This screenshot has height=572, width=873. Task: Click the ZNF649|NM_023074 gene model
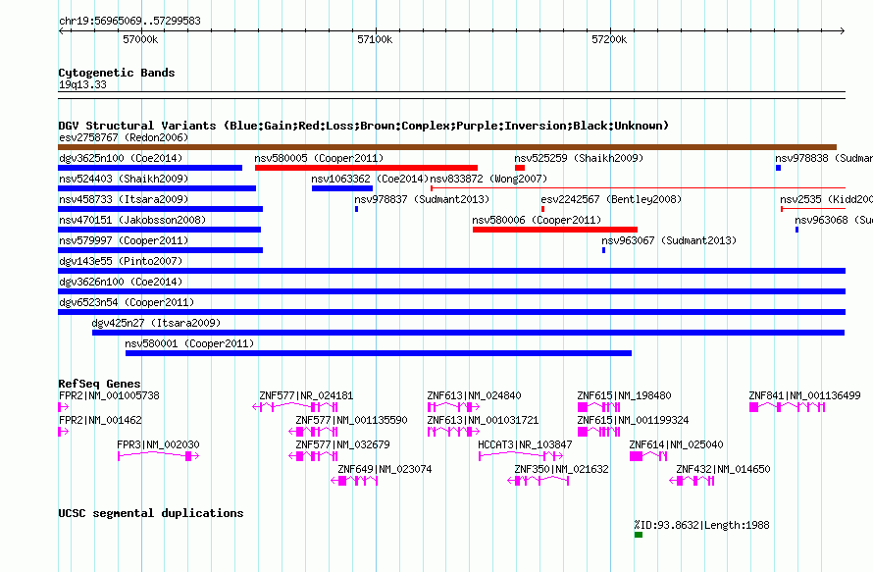pyautogui.click(x=355, y=481)
